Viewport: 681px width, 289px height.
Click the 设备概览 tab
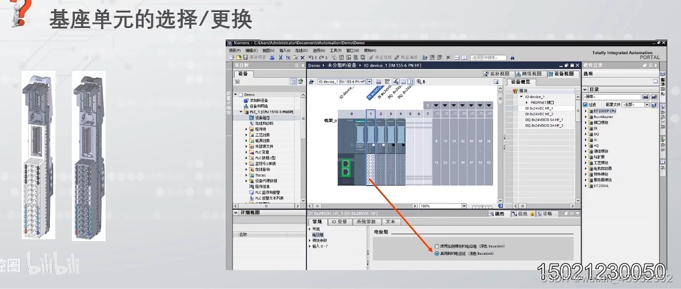tap(520, 82)
